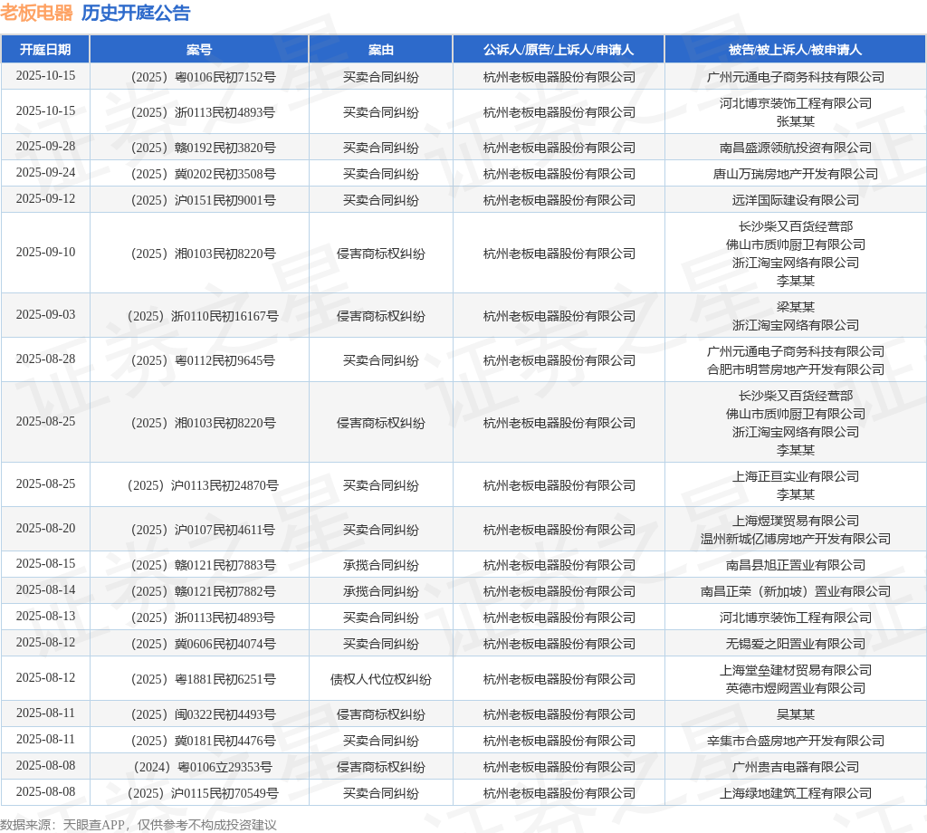
Task: Click case number (2025)闽0322民初4493号
Action: [x=203, y=714]
